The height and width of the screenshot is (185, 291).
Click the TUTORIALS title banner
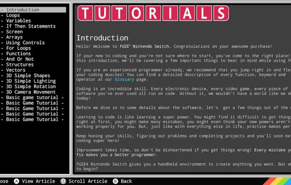(154, 13)
